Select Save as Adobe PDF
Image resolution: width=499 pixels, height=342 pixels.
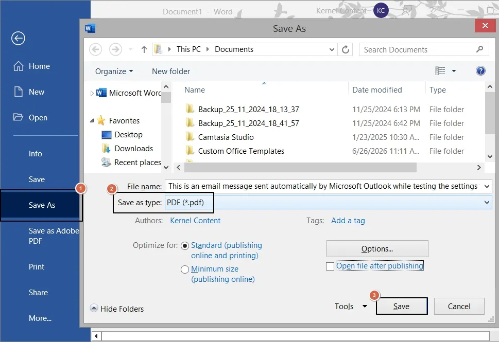pyautogui.click(x=54, y=236)
